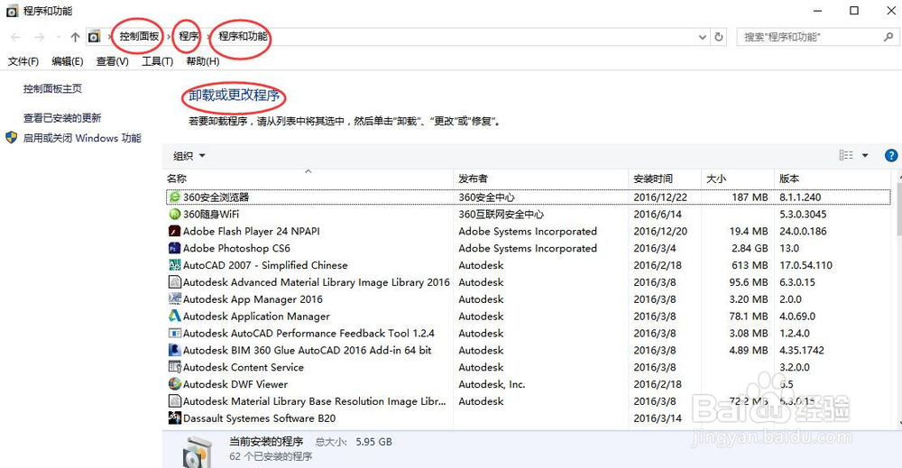The width and height of the screenshot is (902, 468).
Task: Click the Dassault Systemes Software B20 icon
Action: coord(175,418)
